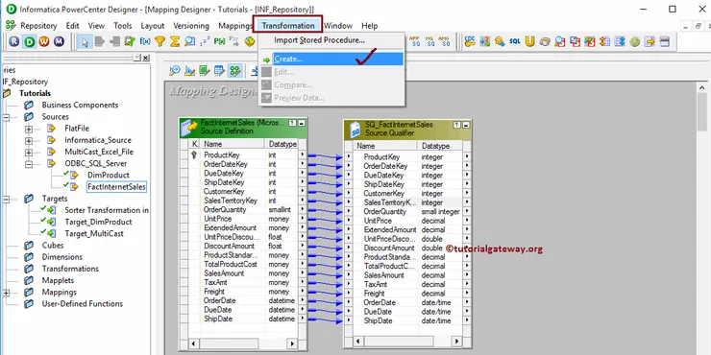Collapse the Targets folder
This screenshot has height=355, width=711.
pos(7,199)
